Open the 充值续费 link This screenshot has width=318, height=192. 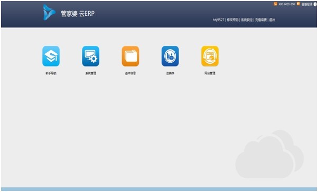pos(261,20)
